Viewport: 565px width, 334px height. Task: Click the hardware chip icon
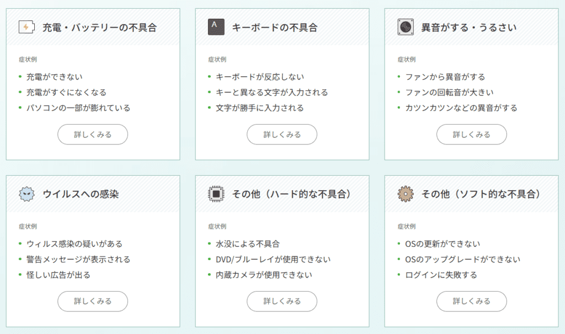216,194
